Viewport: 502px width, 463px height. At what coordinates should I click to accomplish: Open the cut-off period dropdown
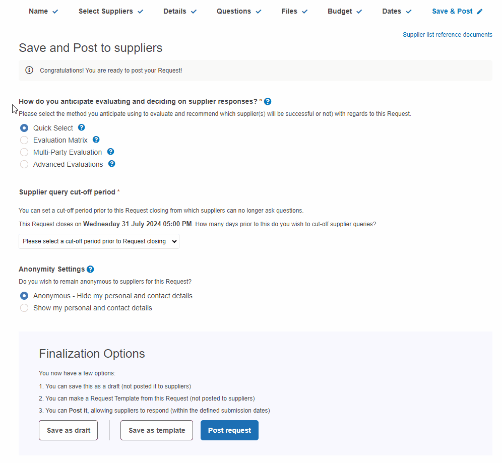pos(99,241)
